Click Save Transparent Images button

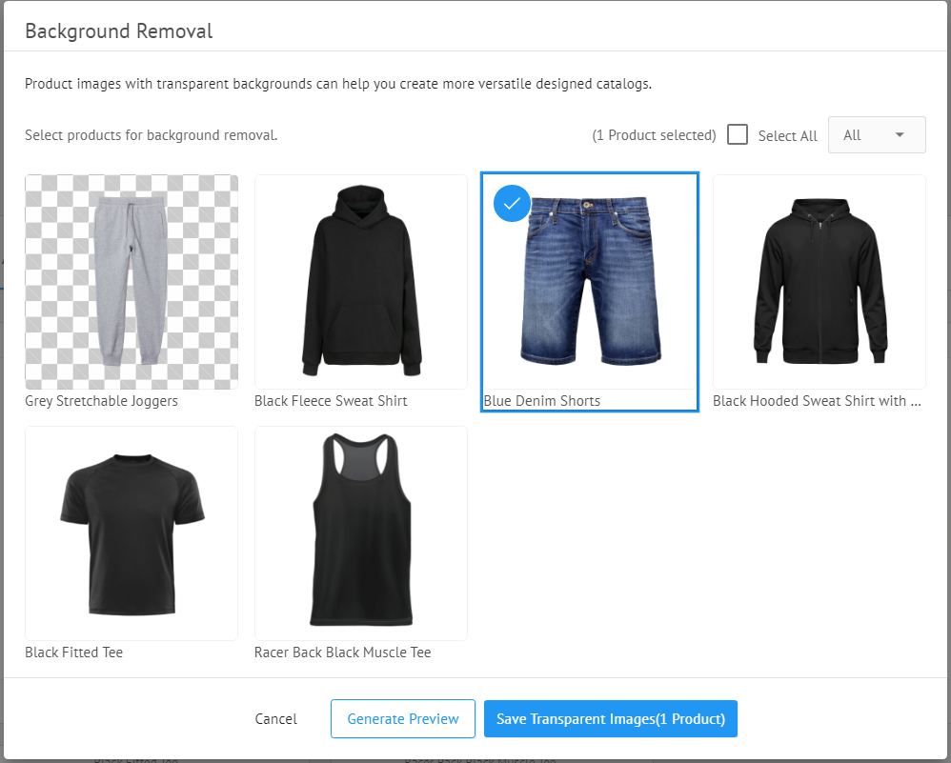610,719
